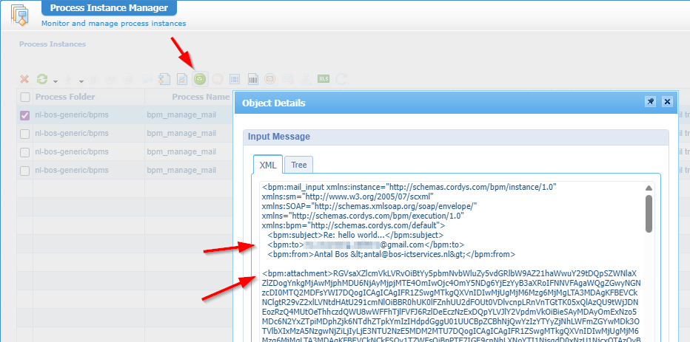690x342 pixels.
Task: Click the bpm:from Antal Bos line
Action: point(392,254)
